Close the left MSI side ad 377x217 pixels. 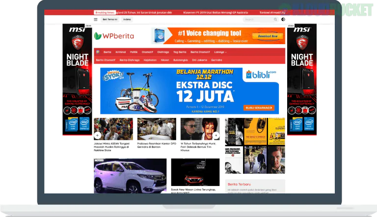(x=88, y=26)
